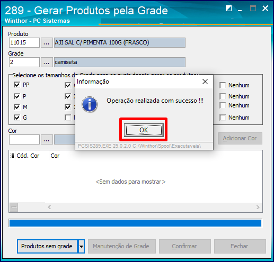Viewport: 274px width, 262px height.
Task: Click 'Operação realizada com sucesso' message
Action: click(x=155, y=101)
